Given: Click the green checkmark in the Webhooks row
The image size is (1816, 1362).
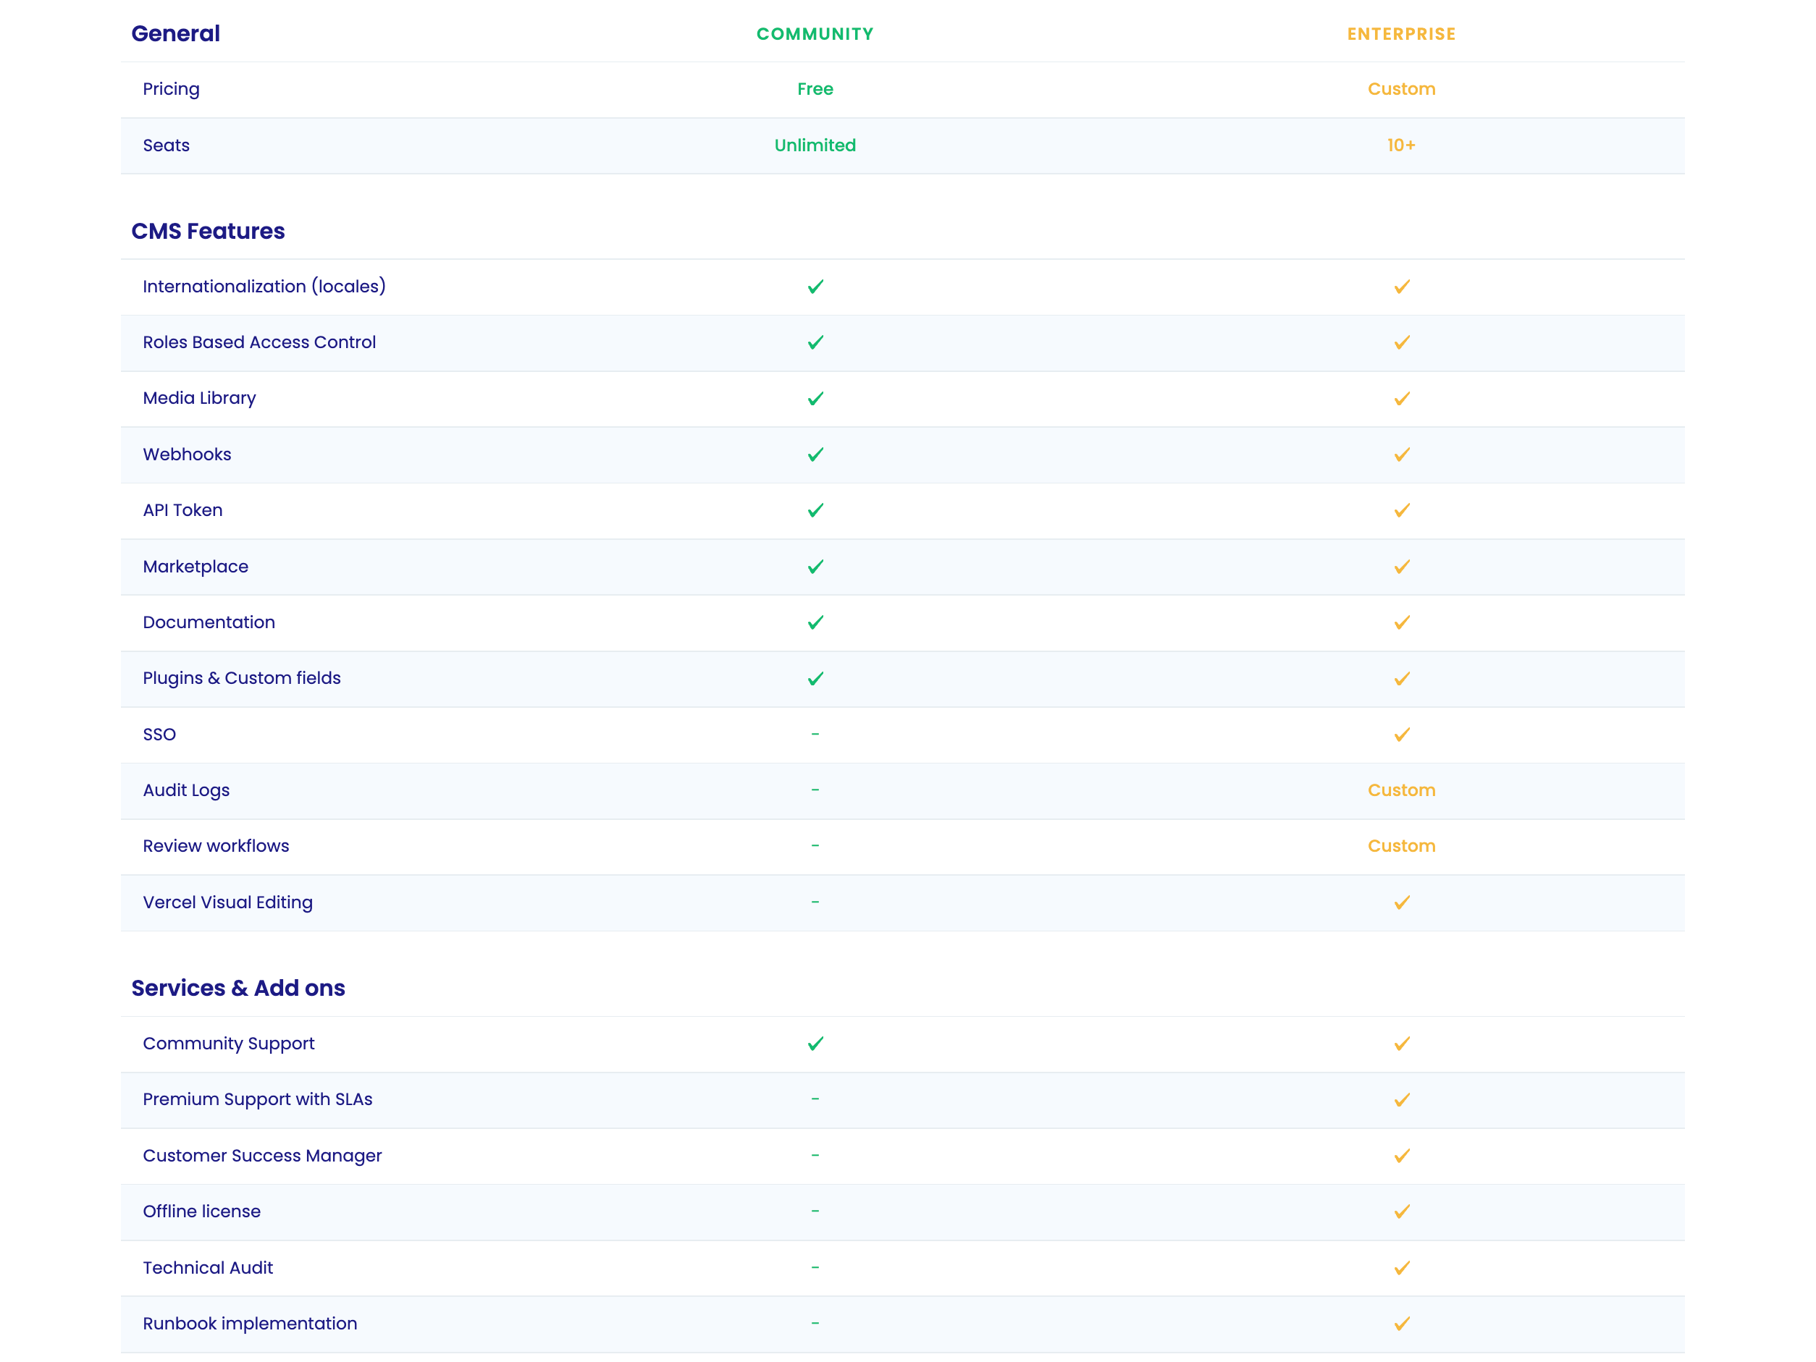Looking at the screenshot, I should [x=815, y=454].
